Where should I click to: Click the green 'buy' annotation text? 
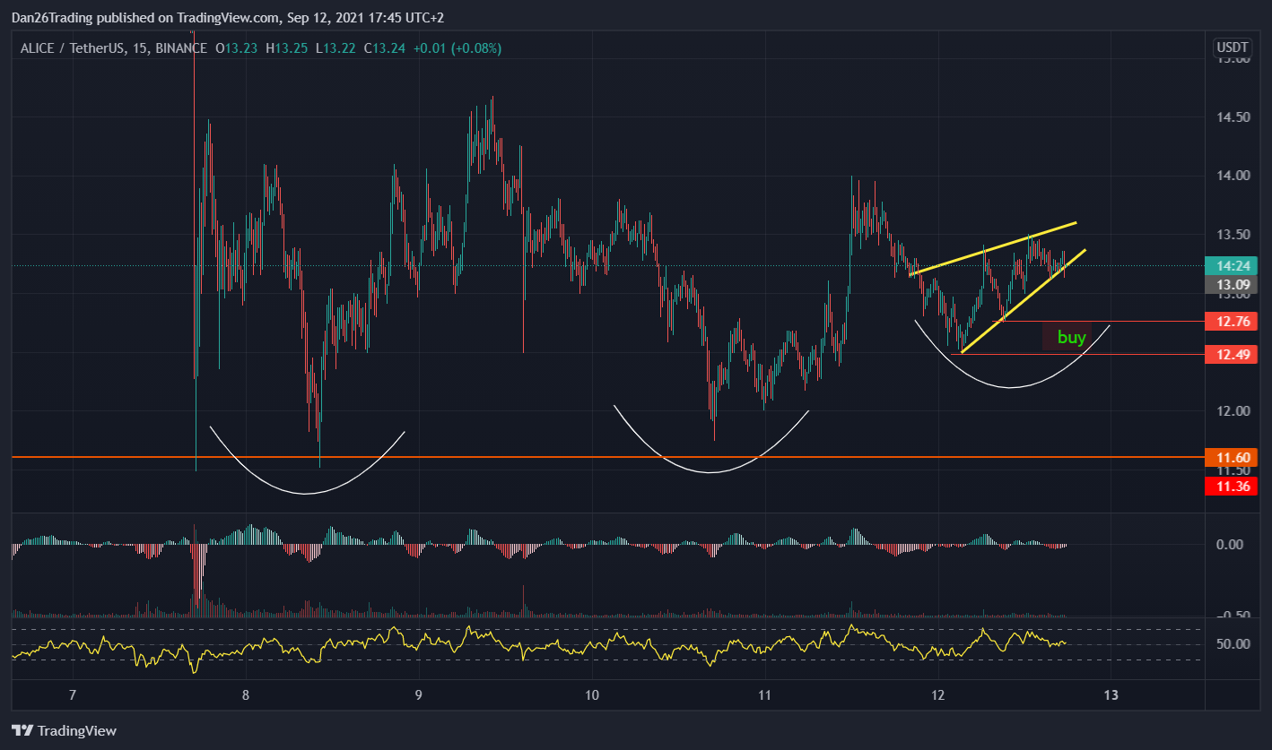click(1072, 338)
